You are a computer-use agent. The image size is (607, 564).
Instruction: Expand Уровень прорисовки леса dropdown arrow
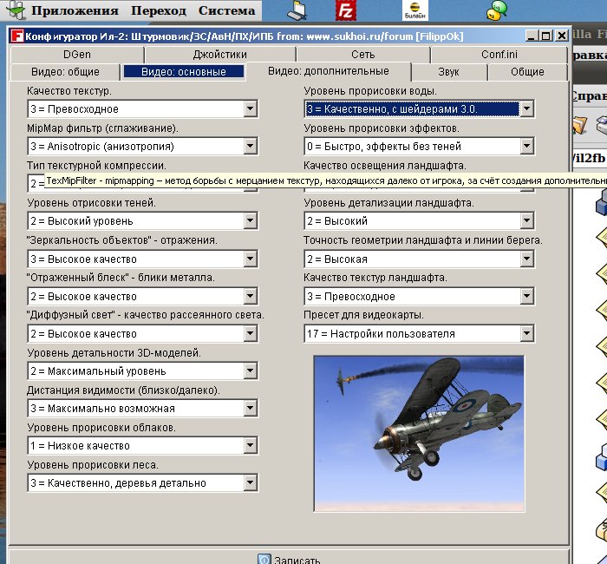[x=250, y=483]
